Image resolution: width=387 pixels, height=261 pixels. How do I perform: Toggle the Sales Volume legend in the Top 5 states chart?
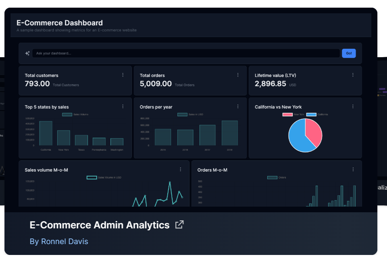[x=75, y=114]
